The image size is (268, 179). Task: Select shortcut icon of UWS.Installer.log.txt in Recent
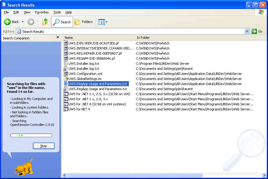click(66, 69)
